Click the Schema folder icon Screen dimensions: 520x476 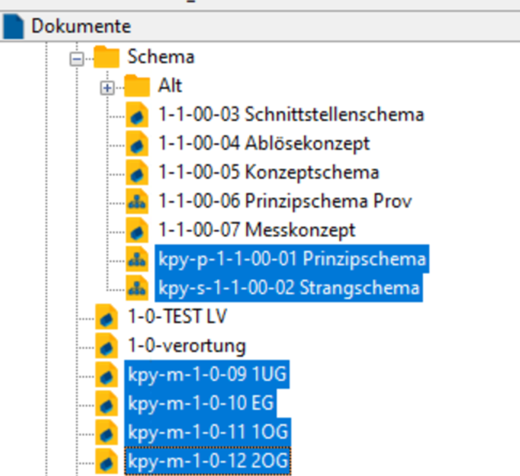(x=106, y=57)
